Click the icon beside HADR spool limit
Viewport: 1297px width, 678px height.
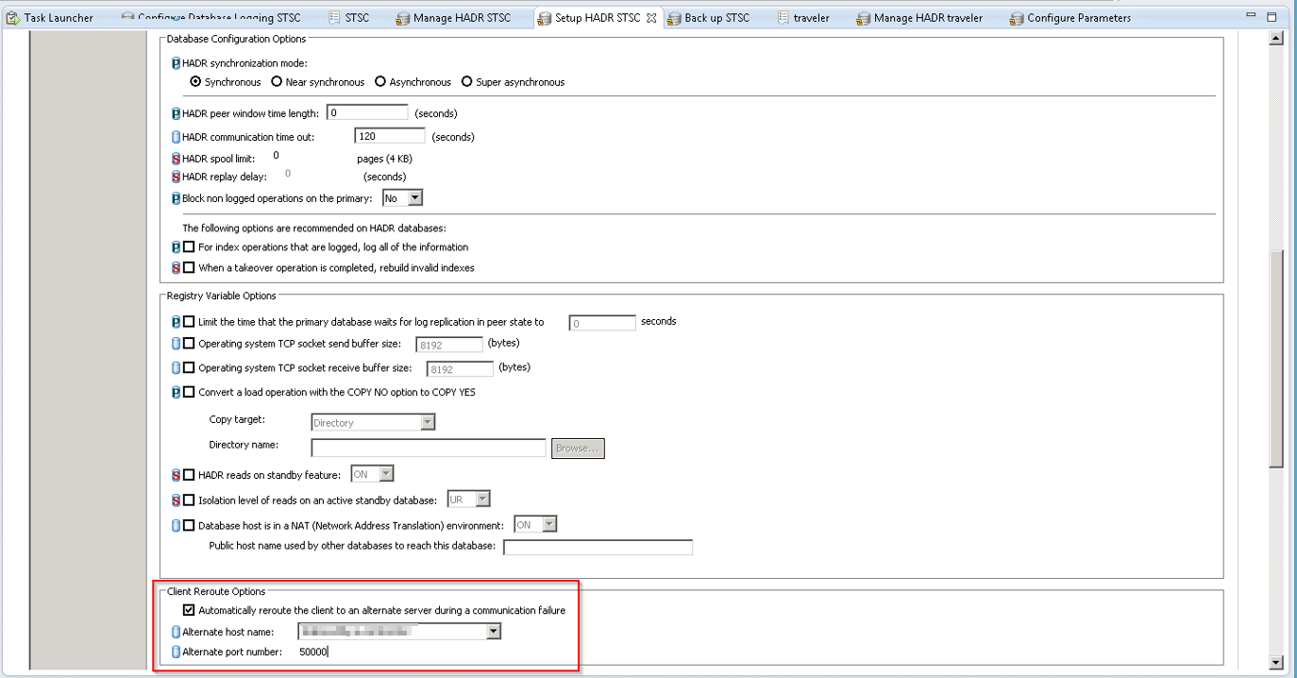(176, 159)
